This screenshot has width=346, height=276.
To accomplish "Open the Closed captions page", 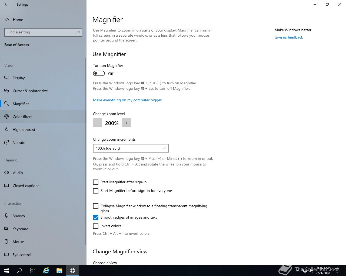I will pos(43,186).
